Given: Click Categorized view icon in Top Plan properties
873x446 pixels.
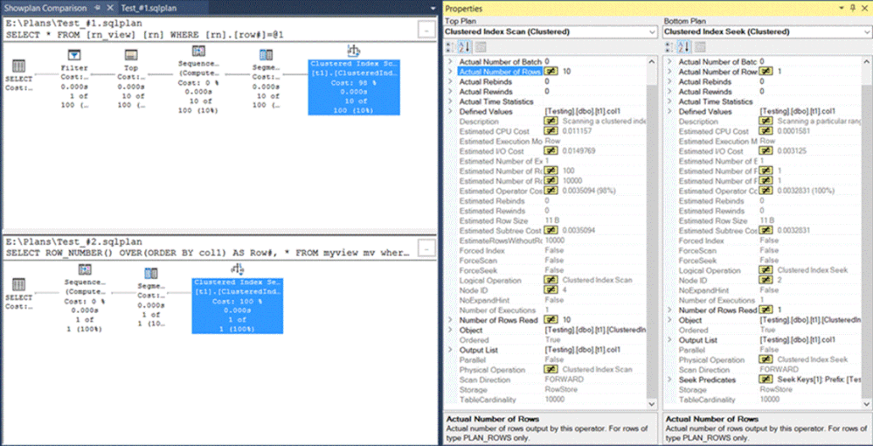Looking at the screenshot, I should point(450,47).
